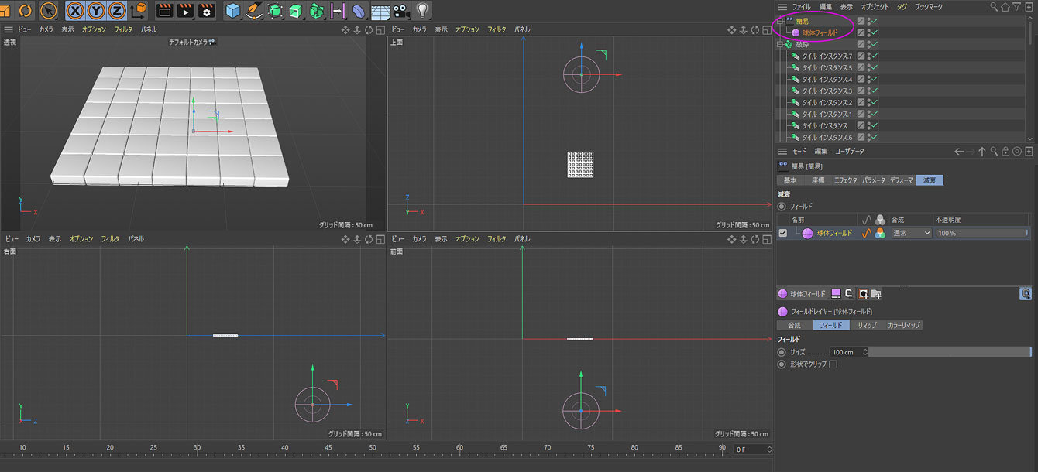This screenshot has width=1038, height=472.
Task: Open the リマップ field layer tab
Action: coord(866,325)
